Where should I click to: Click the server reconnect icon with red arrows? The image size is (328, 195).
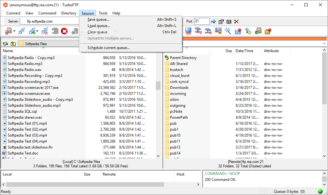pos(198,31)
